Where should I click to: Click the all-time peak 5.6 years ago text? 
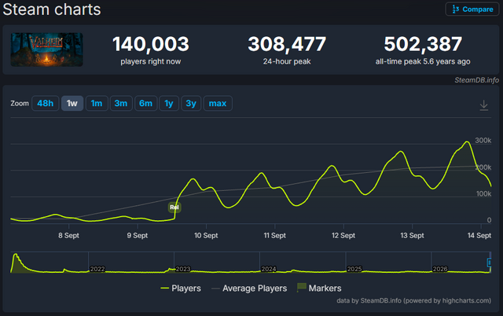(x=423, y=61)
